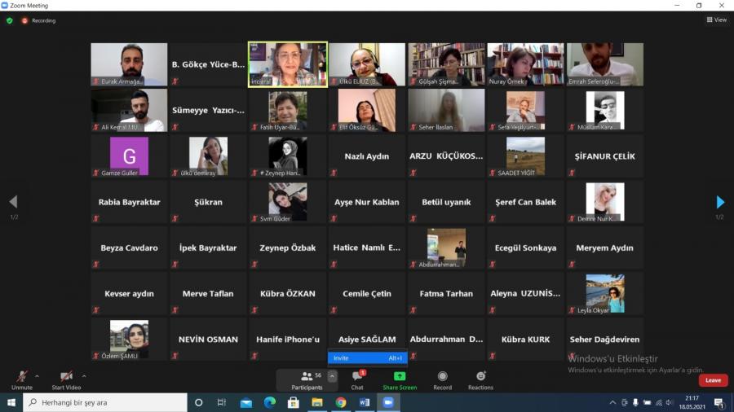Open the Participants panel
The width and height of the screenshot is (734, 412).
point(307,379)
